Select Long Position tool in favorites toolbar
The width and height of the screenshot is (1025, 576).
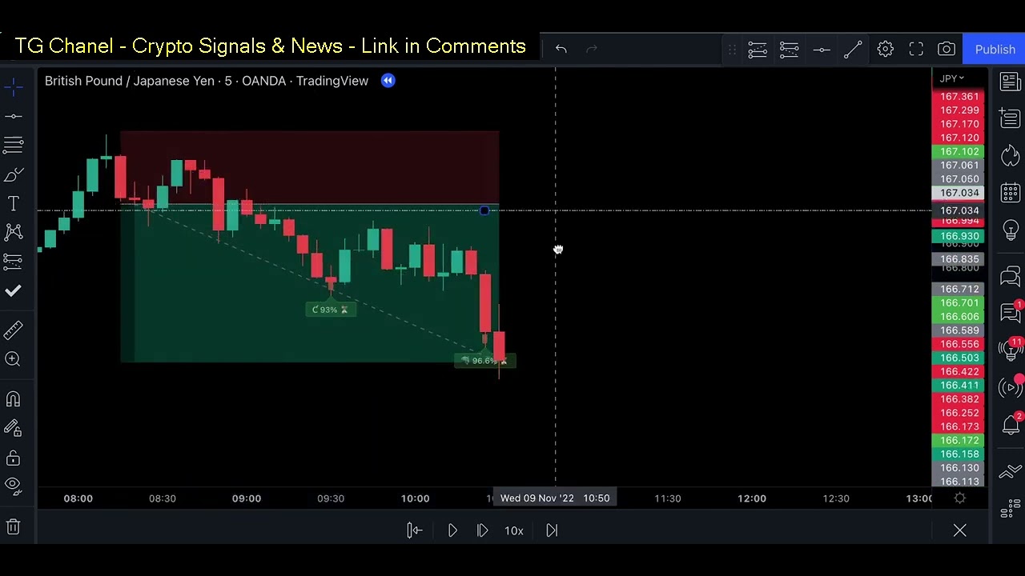758,50
